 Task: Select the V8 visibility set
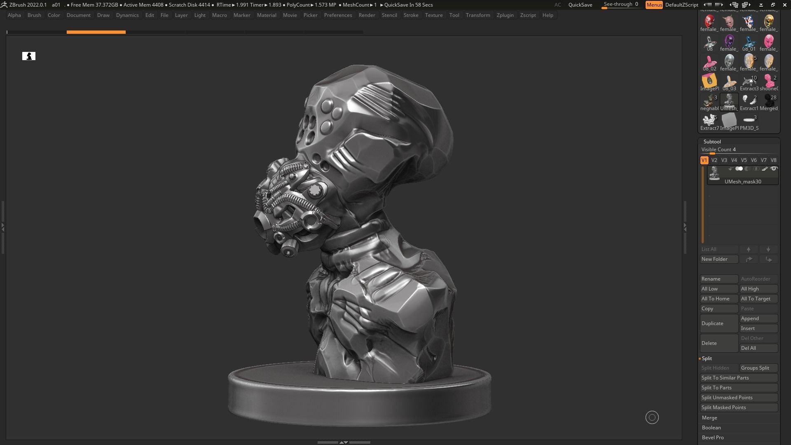[773, 160]
